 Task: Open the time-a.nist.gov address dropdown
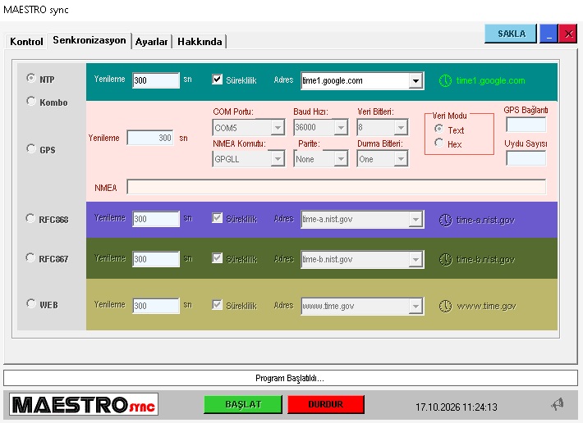[415, 220]
